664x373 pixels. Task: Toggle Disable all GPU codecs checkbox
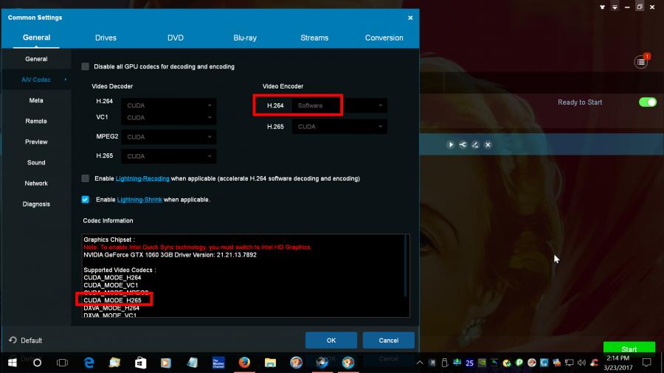tap(85, 66)
